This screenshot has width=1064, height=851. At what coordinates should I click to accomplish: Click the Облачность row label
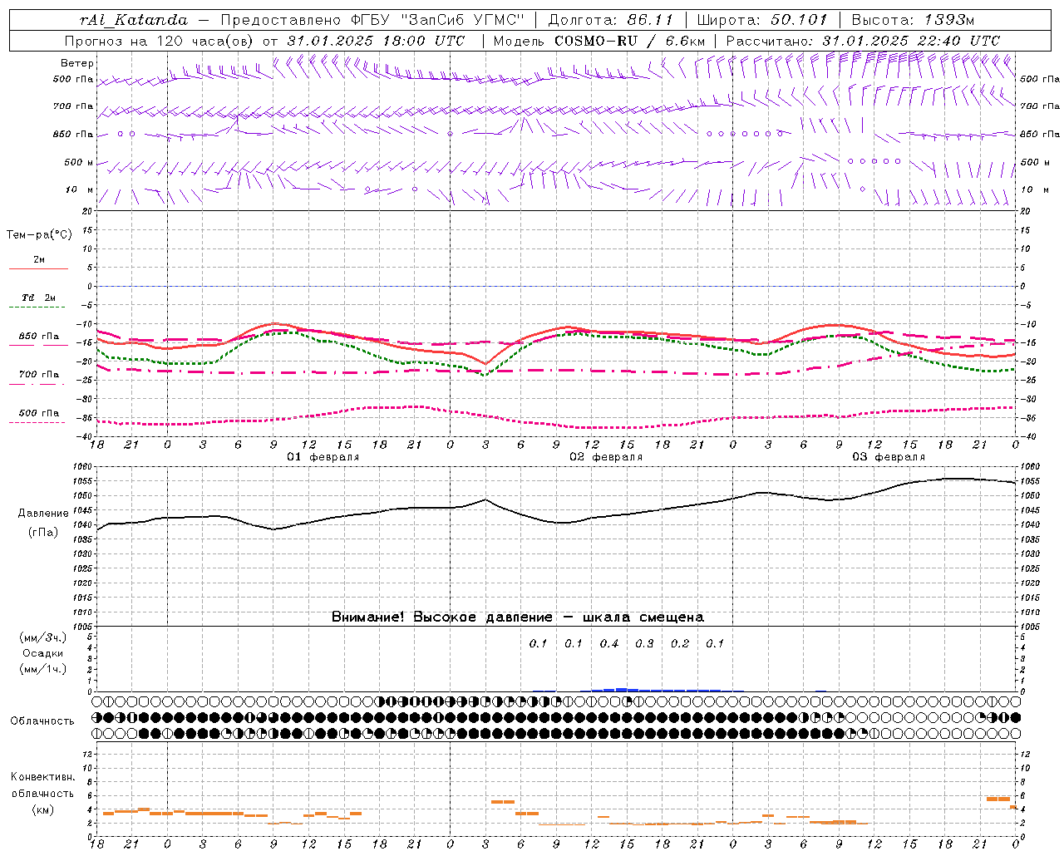[x=42, y=721]
